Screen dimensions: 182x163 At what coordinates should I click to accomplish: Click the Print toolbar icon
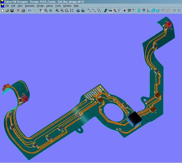click(x=23, y=10)
